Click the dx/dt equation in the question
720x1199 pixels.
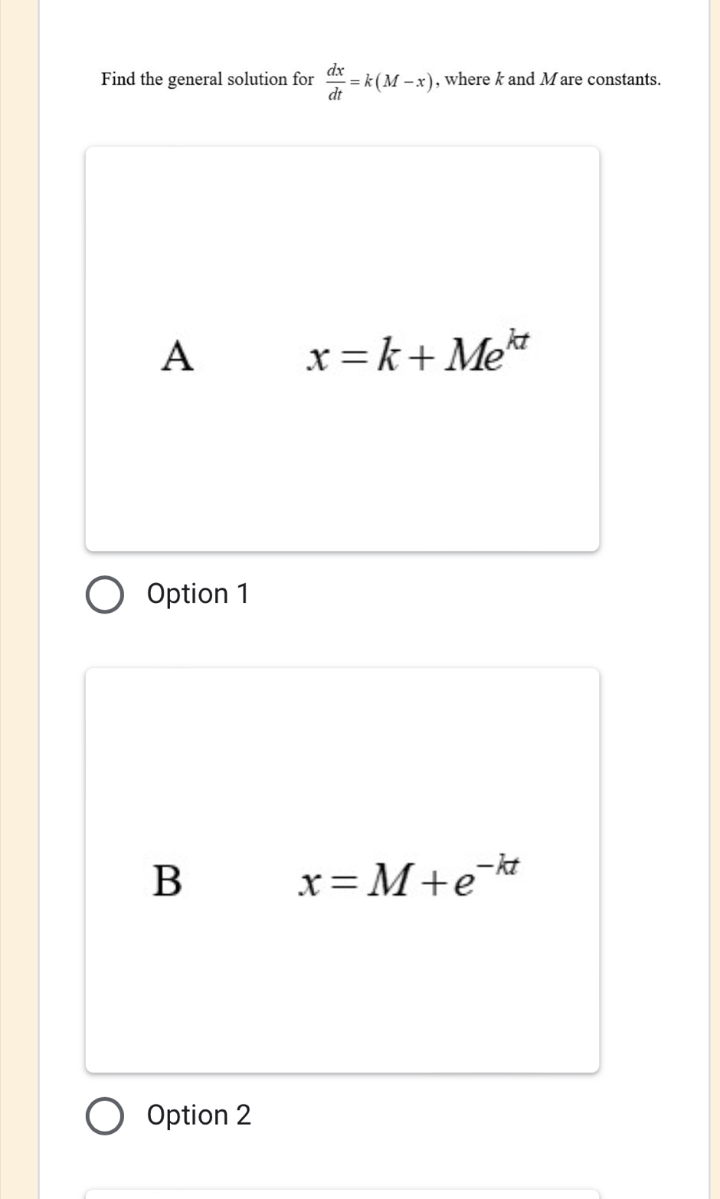tap(381, 81)
